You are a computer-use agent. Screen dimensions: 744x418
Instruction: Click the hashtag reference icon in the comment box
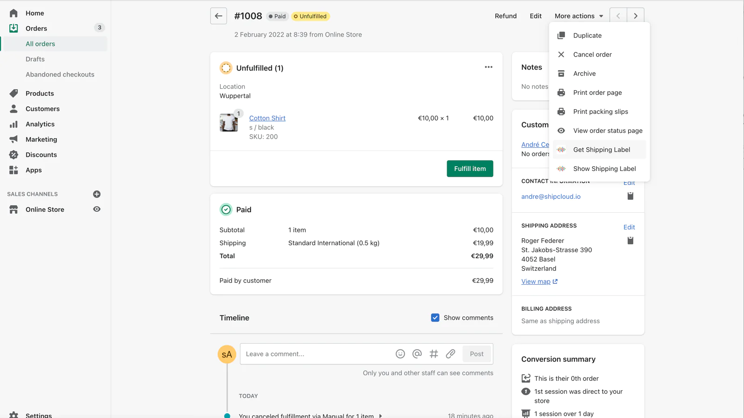434,354
